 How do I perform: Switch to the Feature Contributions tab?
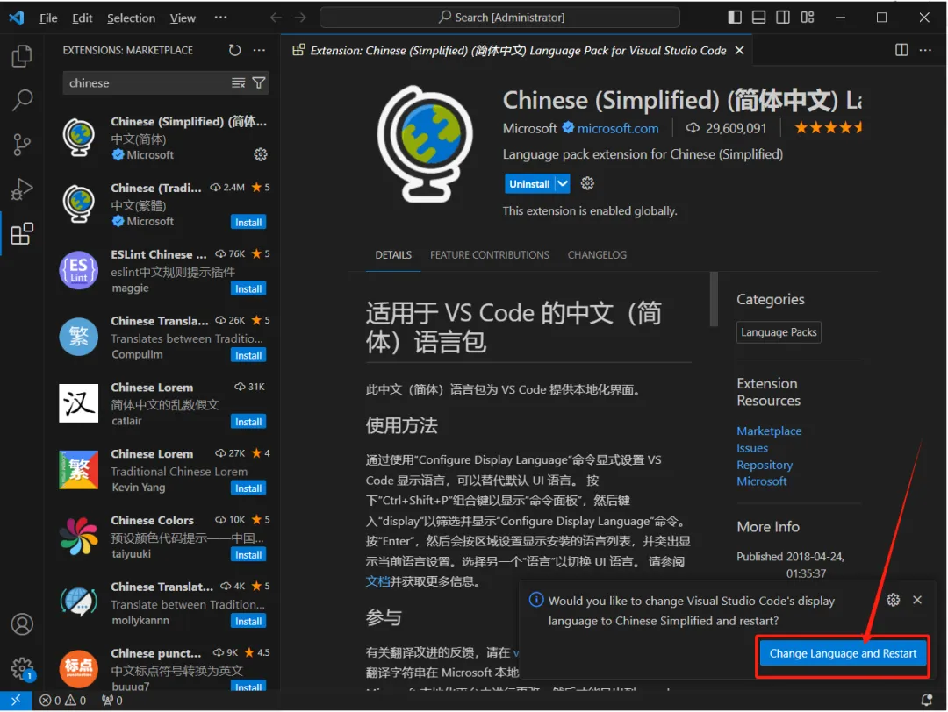tap(490, 255)
